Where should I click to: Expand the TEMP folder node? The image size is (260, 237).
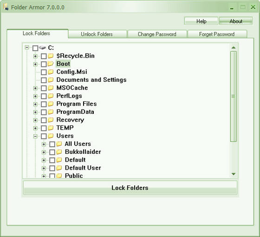[35, 128]
